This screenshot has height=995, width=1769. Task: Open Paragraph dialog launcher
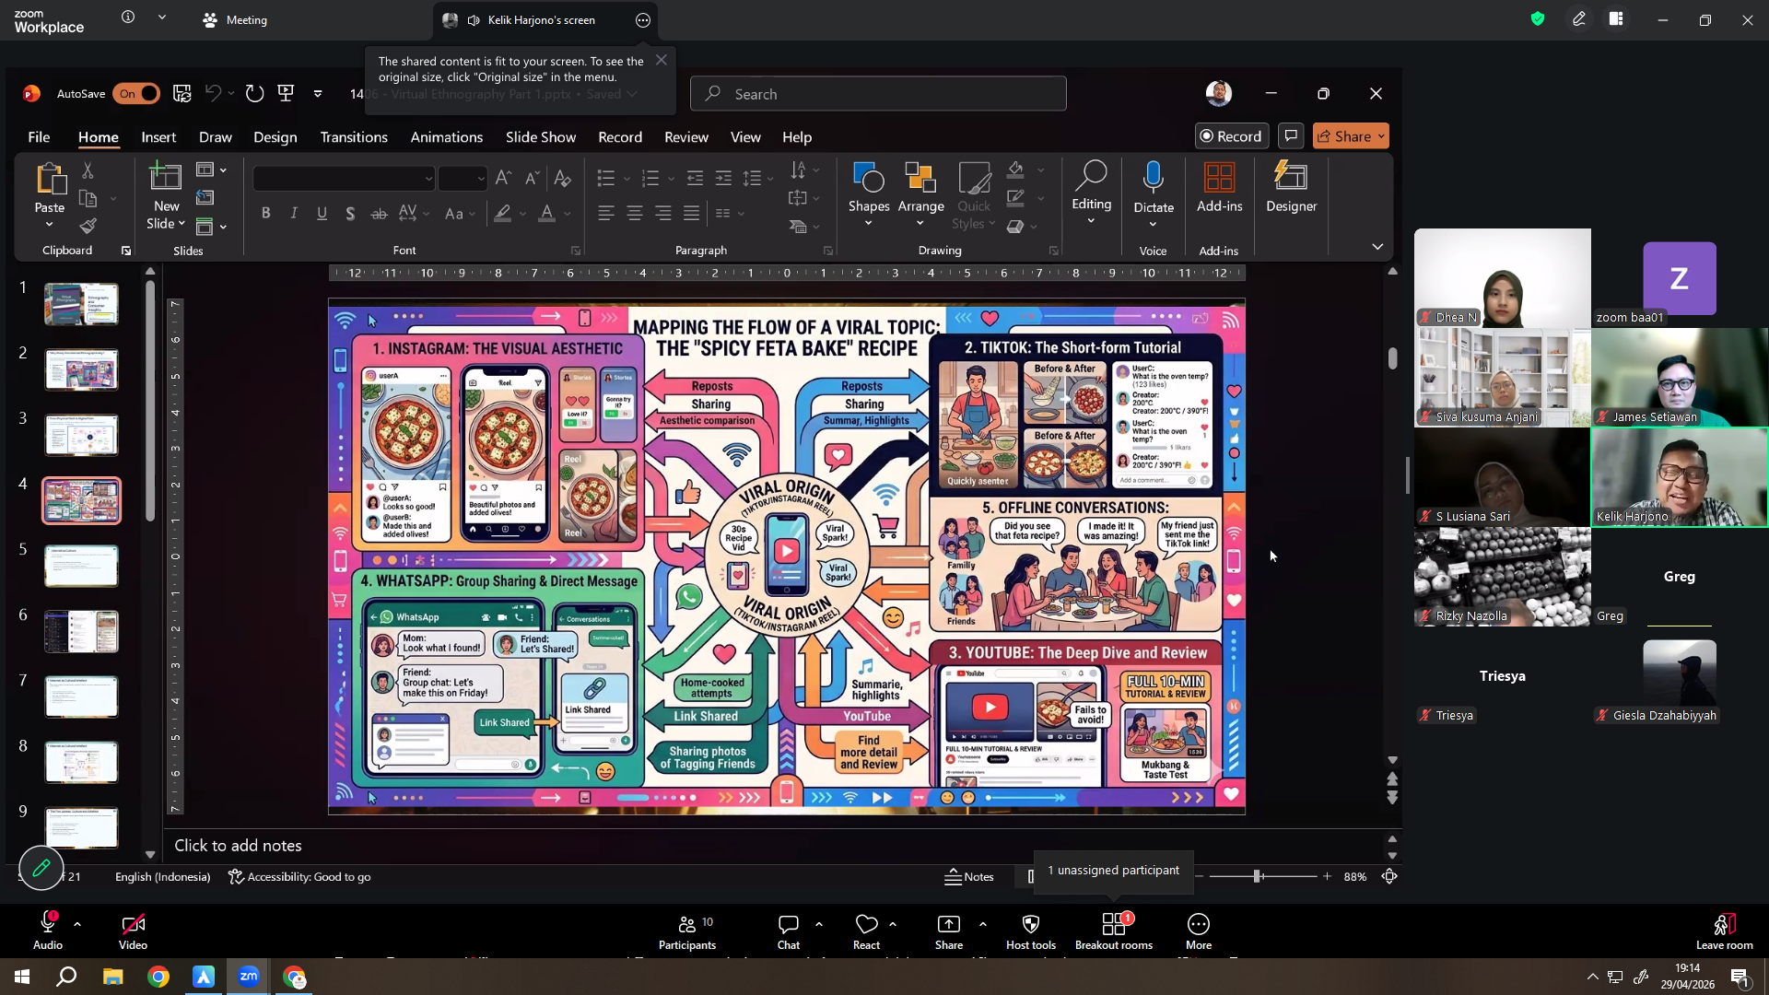[x=828, y=251]
